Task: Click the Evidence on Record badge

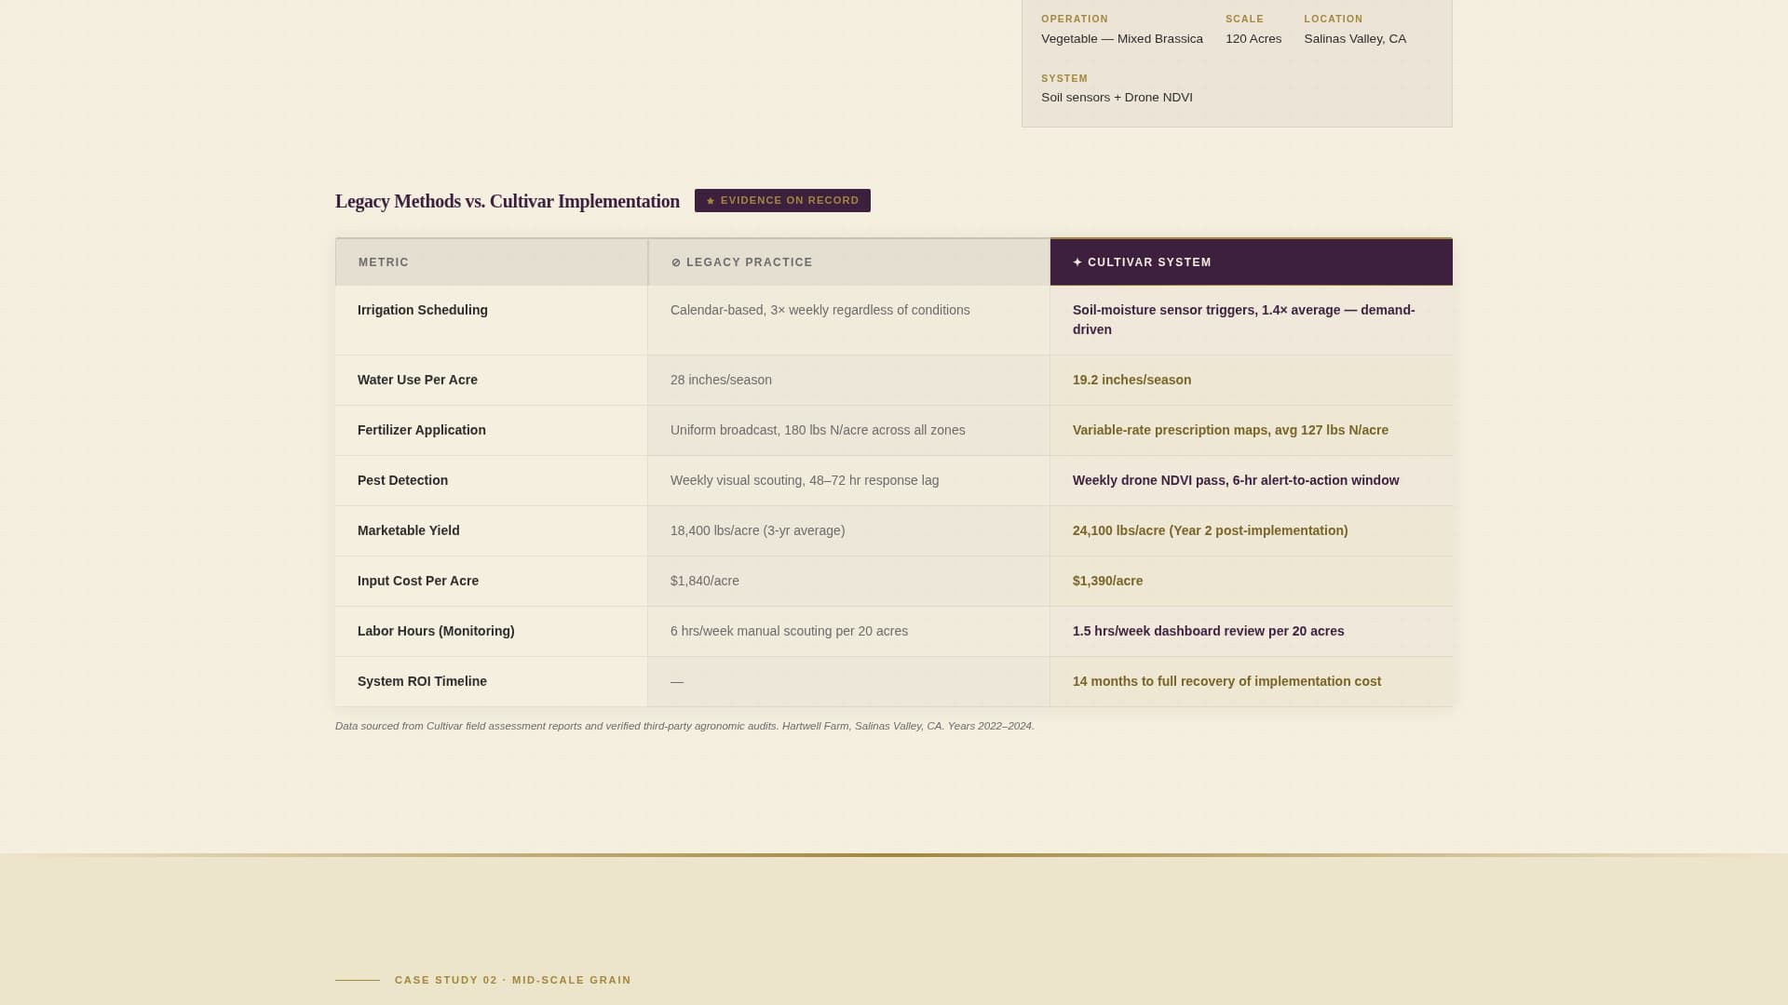Action: [x=782, y=201]
